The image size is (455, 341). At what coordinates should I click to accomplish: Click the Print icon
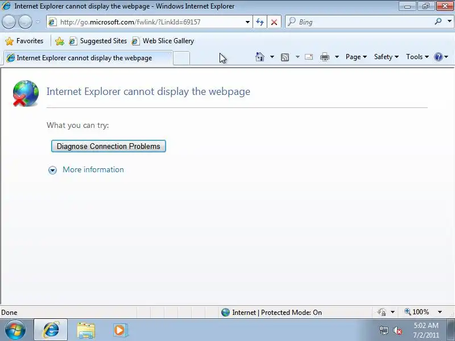324,57
